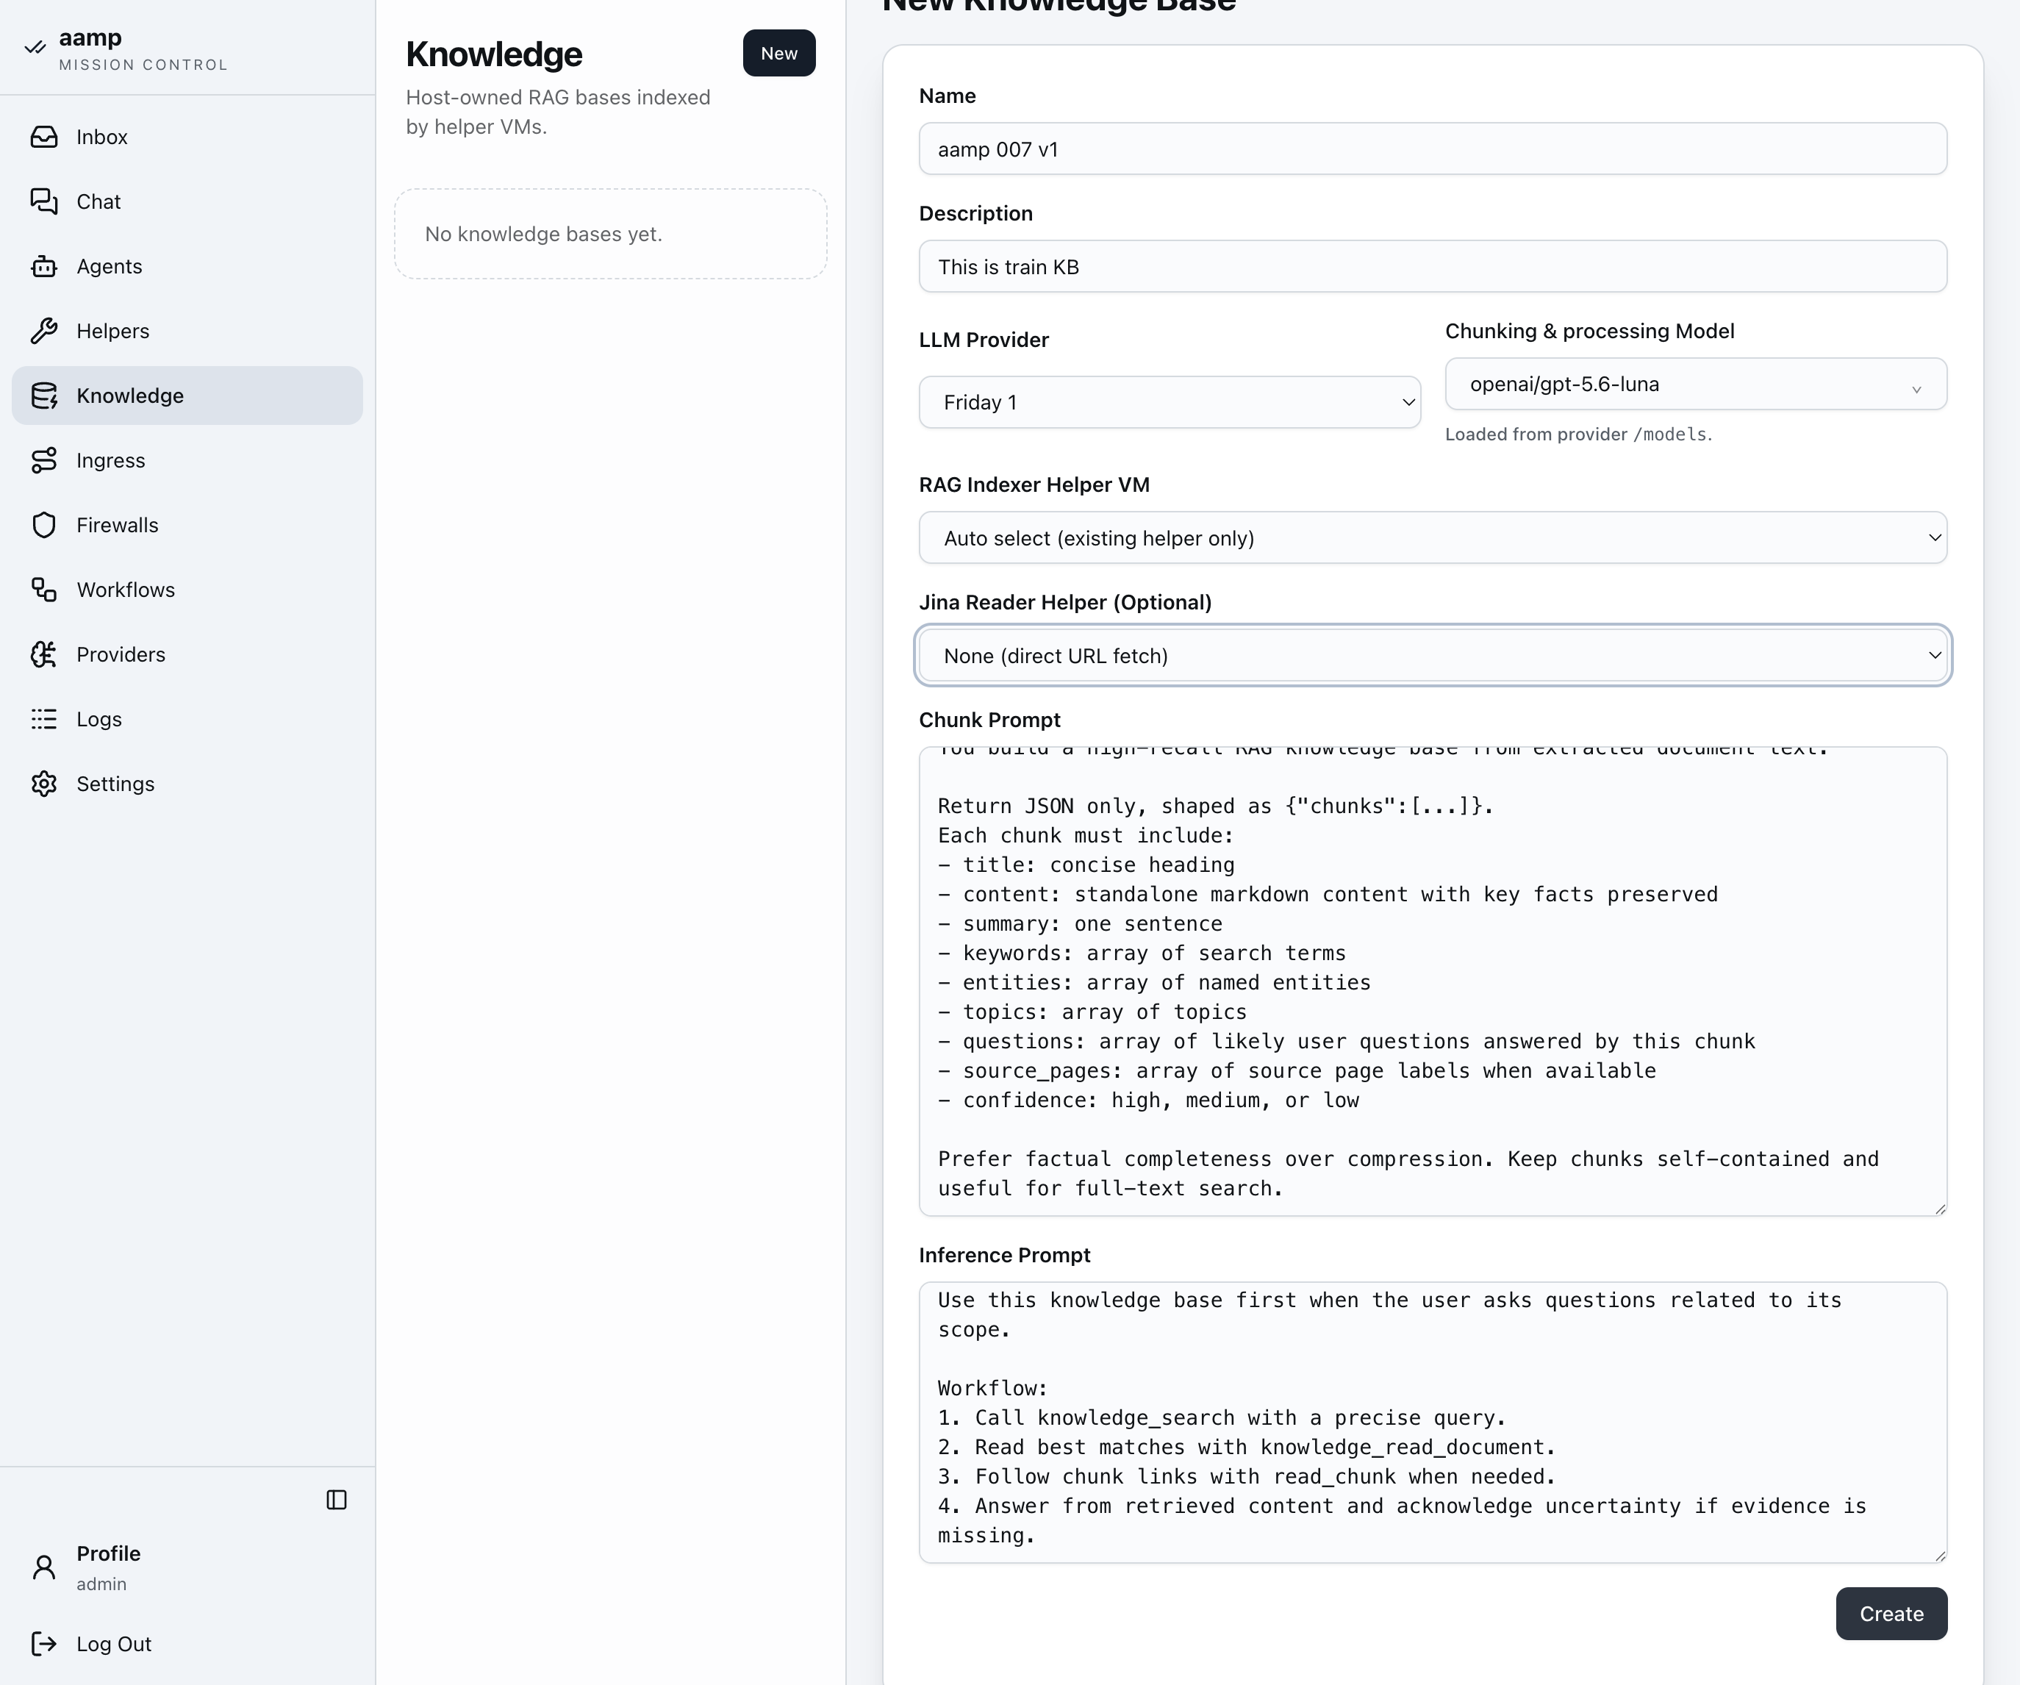
Task: Grab Inference Prompt textarea resize handle
Action: pyautogui.click(x=1940, y=1556)
